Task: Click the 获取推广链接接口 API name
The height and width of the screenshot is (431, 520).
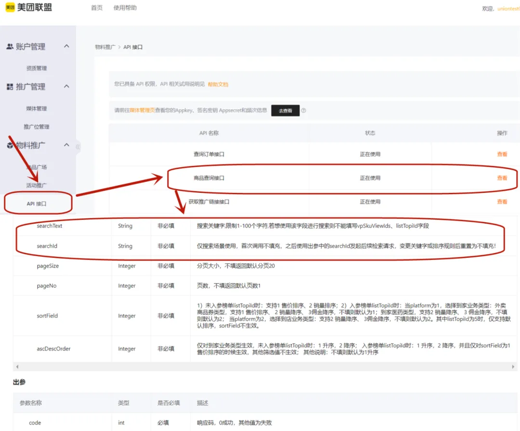Action: [209, 202]
